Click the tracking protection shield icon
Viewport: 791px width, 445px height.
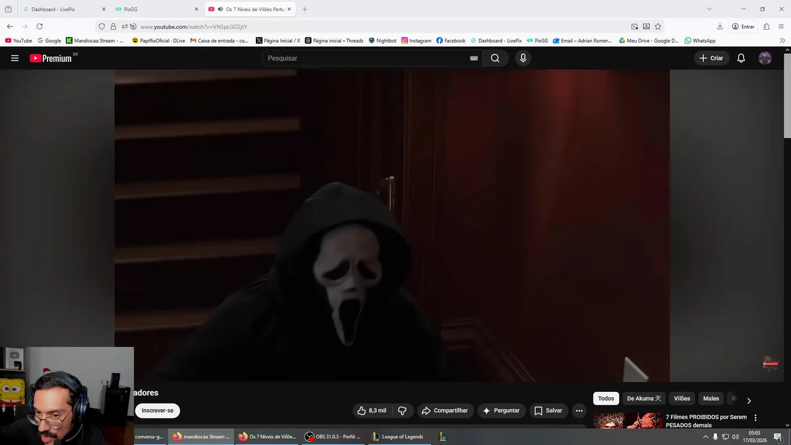[102, 27]
